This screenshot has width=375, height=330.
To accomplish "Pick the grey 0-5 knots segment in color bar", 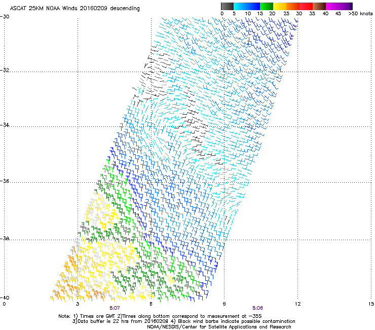I will coord(227,6).
